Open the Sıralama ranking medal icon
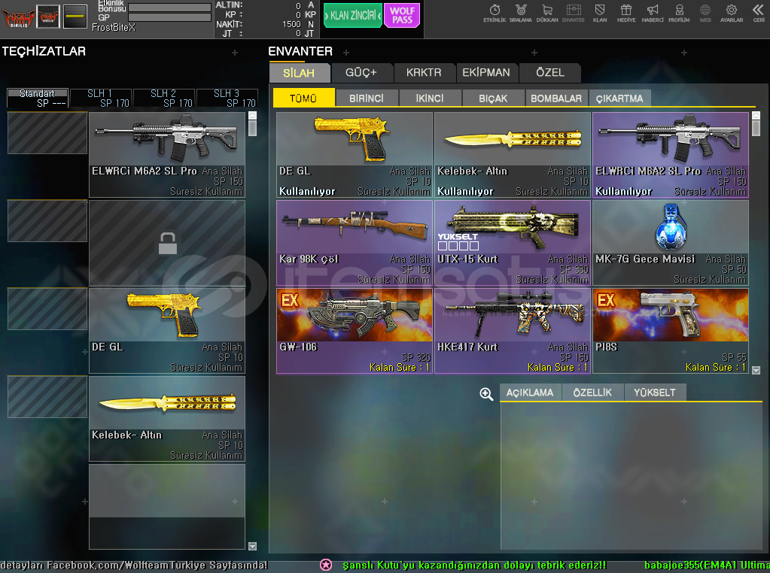Viewport: 770px width, 573px height. pyautogui.click(x=521, y=12)
